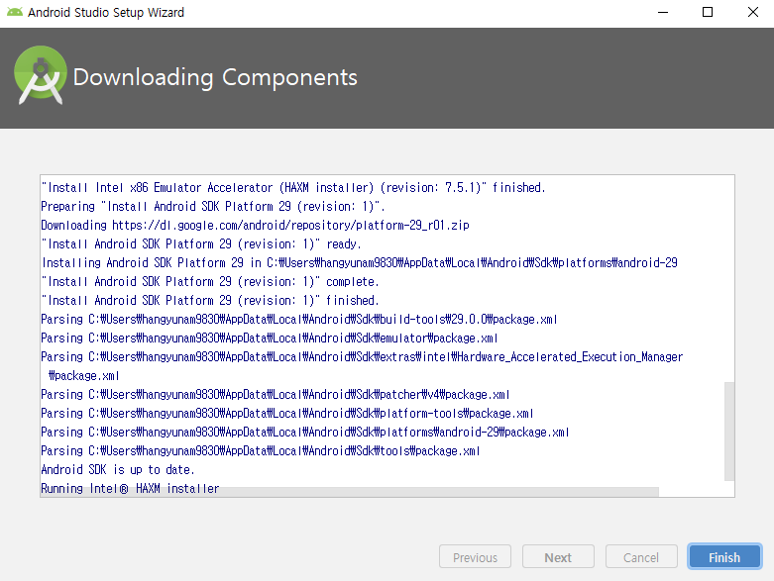Click the SDK Platform 29 'finished.' line

(210, 301)
